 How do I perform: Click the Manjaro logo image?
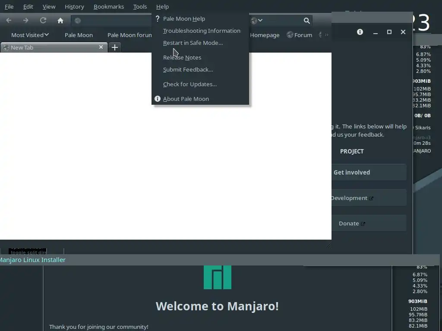pyautogui.click(x=218, y=277)
